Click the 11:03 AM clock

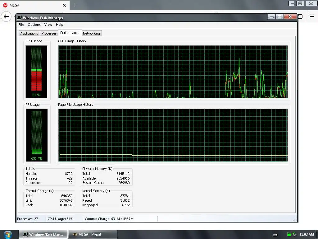tap(307, 234)
